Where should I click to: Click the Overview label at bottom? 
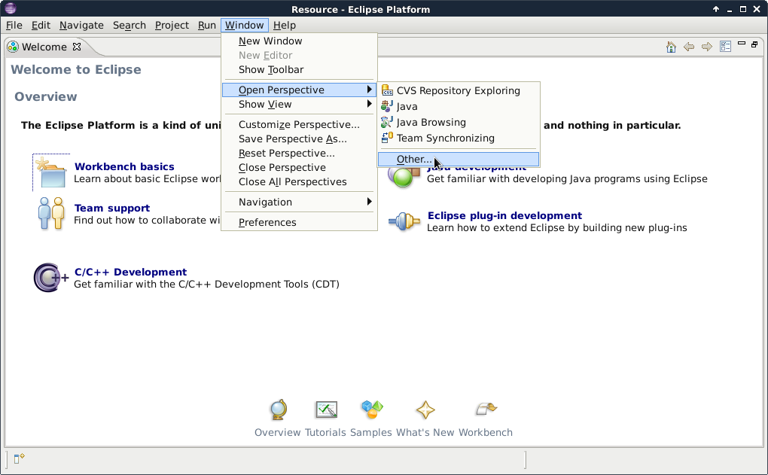[x=277, y=432]
